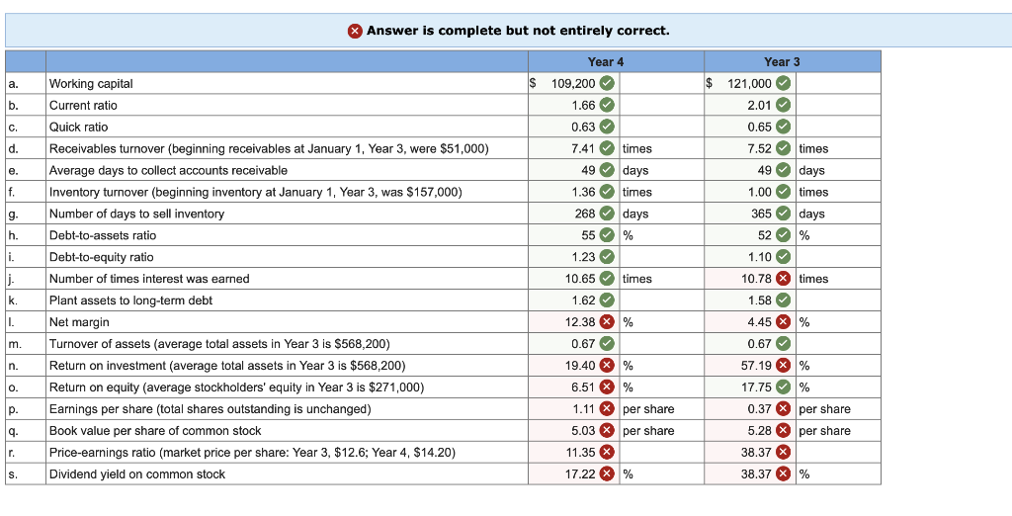Image resolution: width=1012 pixels, height=516 pixels.
Task: Click the 'Working capital' row label
Action: point(91,84)
